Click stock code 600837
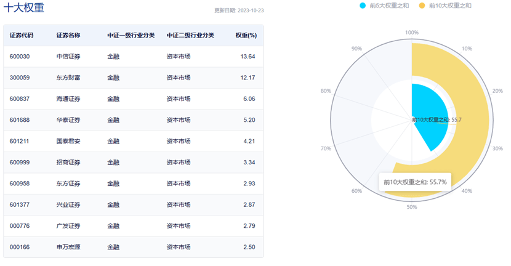Viewport: 511px width, 266px height. pos(20,99)
